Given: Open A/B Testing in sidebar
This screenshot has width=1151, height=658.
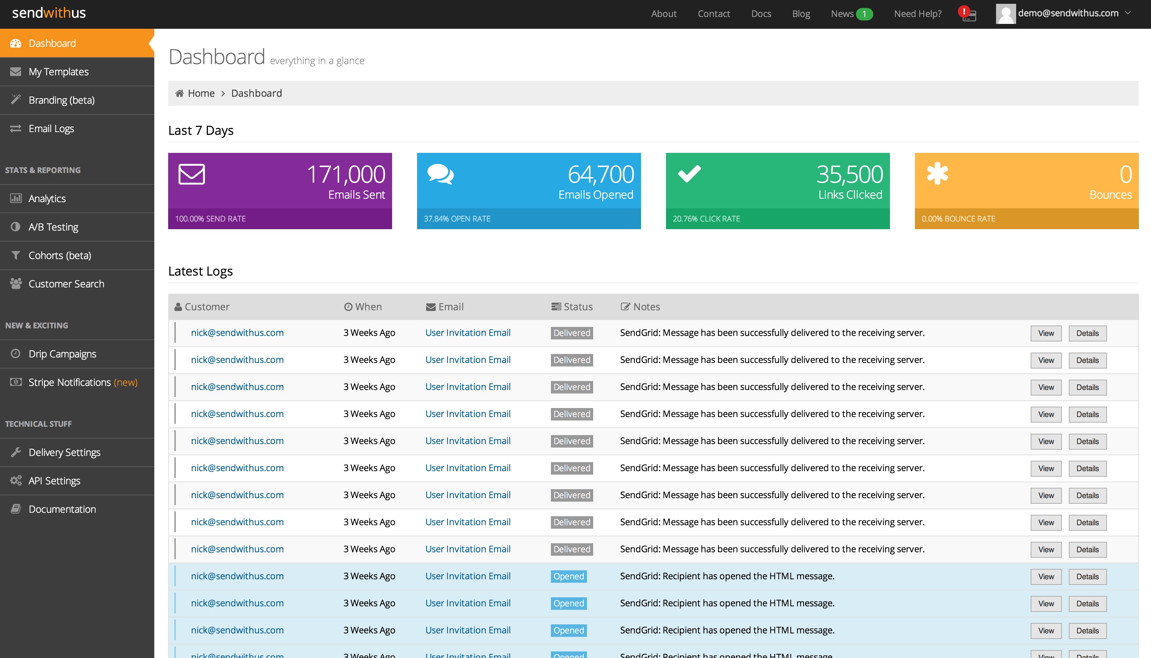Looking at the screenshot, I should [53, 227].
